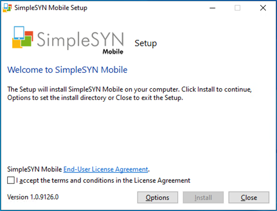Click the sentence starting 'The Setup will install'
The height and width of the screenshot is (211, 277).
pyautogui.click(x=130, y=89)
